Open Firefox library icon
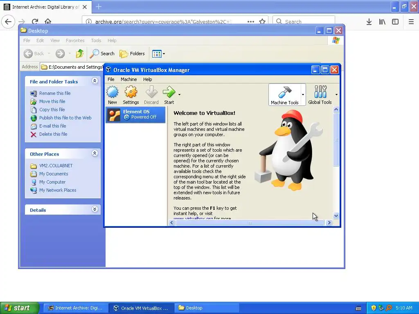 382,22
